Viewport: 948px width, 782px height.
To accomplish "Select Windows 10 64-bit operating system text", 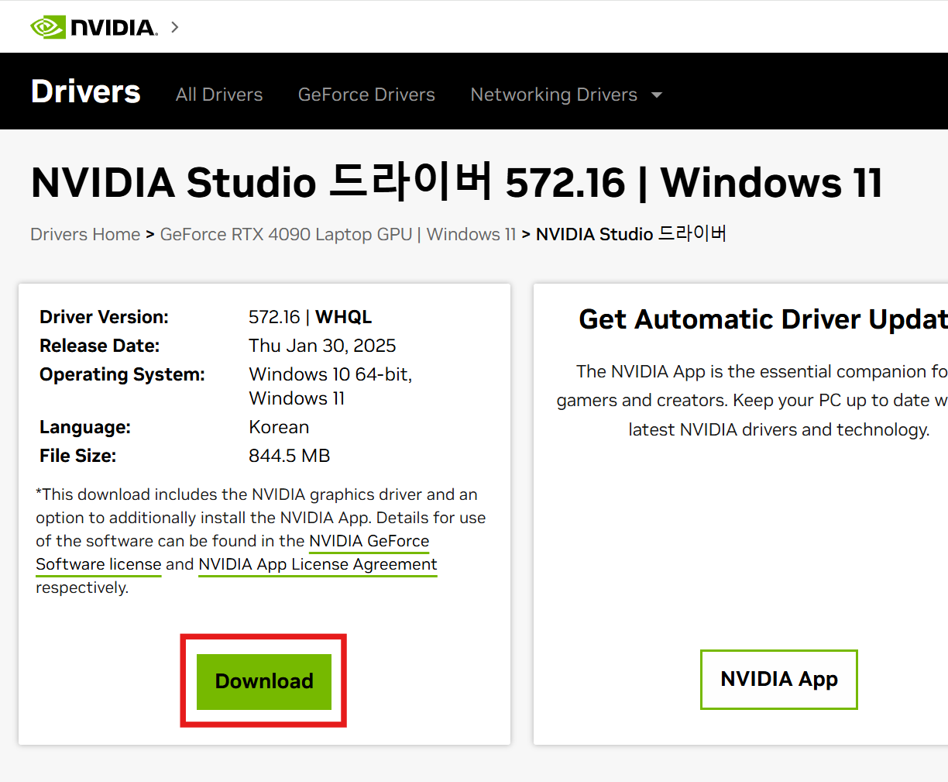I will pyautogui.click(x=331, y=374).
